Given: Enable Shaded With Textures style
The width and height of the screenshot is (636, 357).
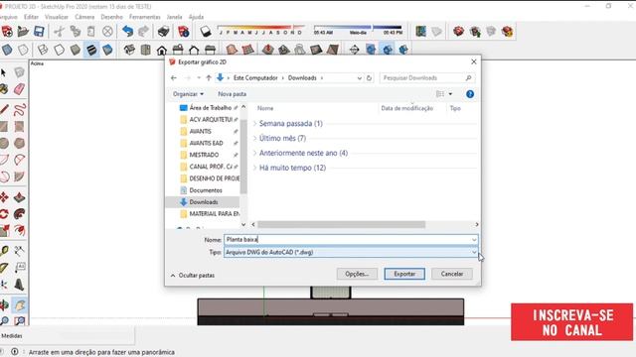Looking at the screenshot, I should click(91, 50).
